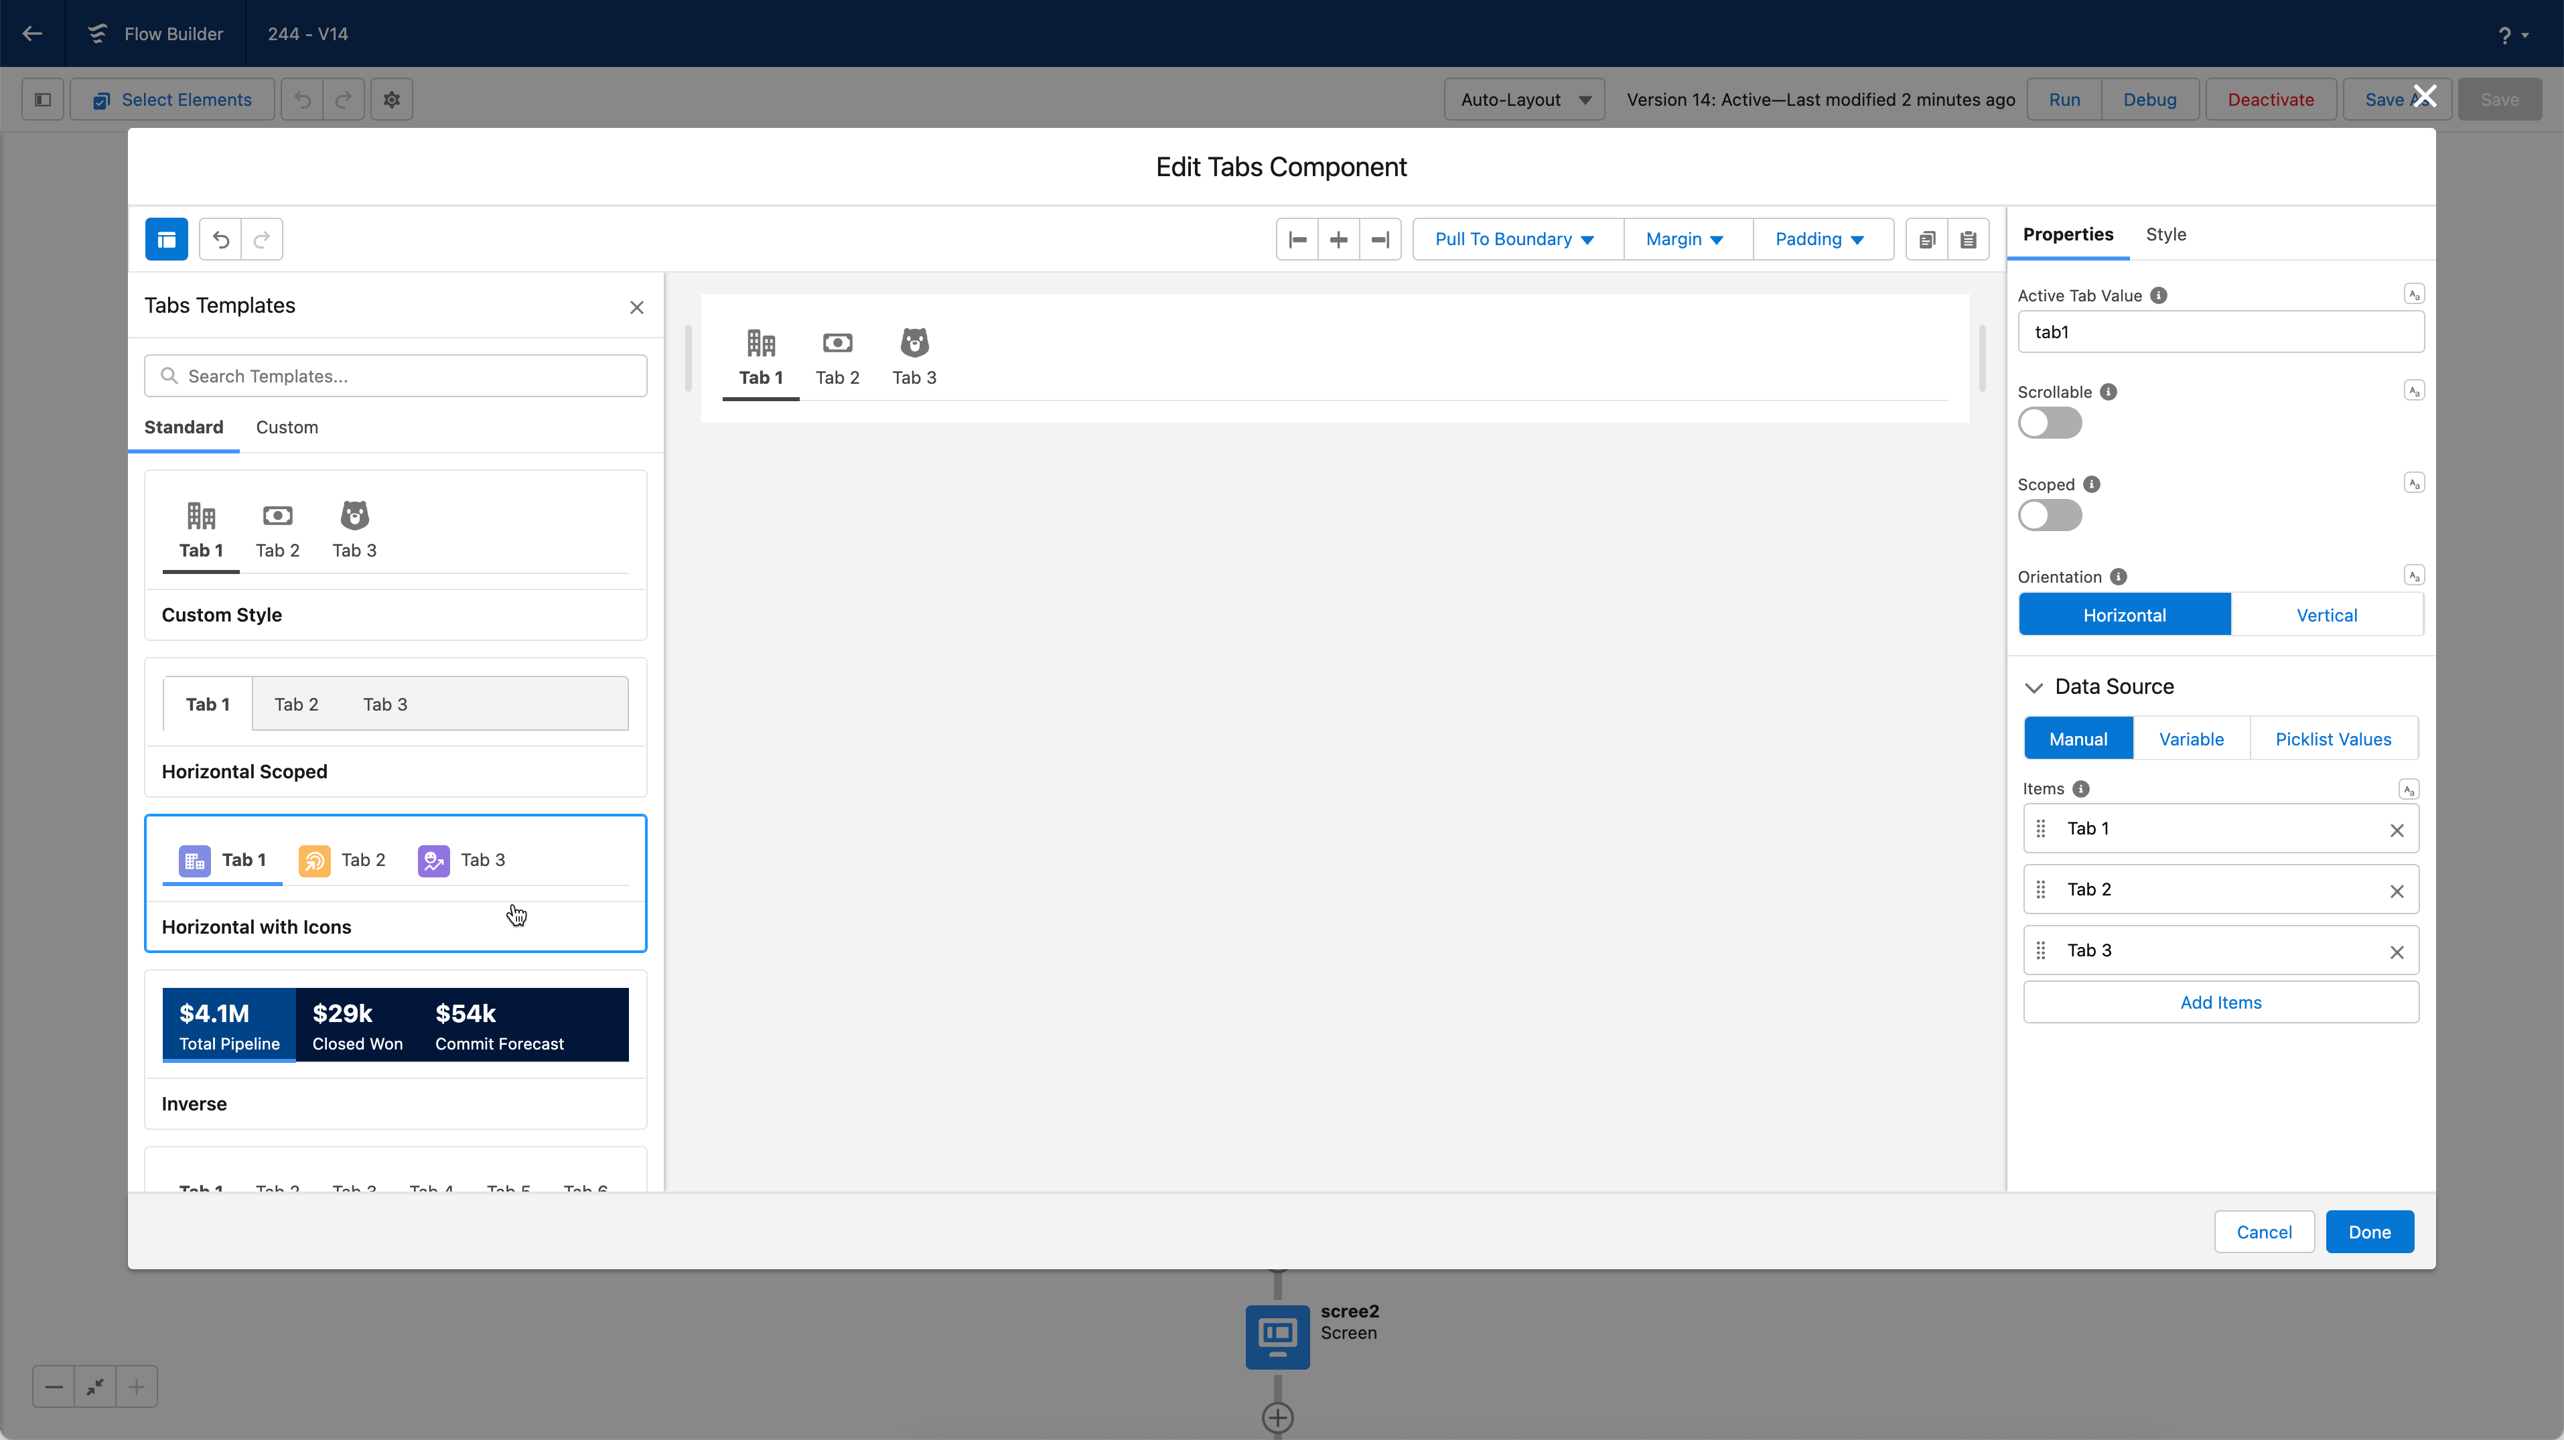Screen dimensions: 2564x1440
Task: Click the copy styles icon
Action: click(1927, 239)
